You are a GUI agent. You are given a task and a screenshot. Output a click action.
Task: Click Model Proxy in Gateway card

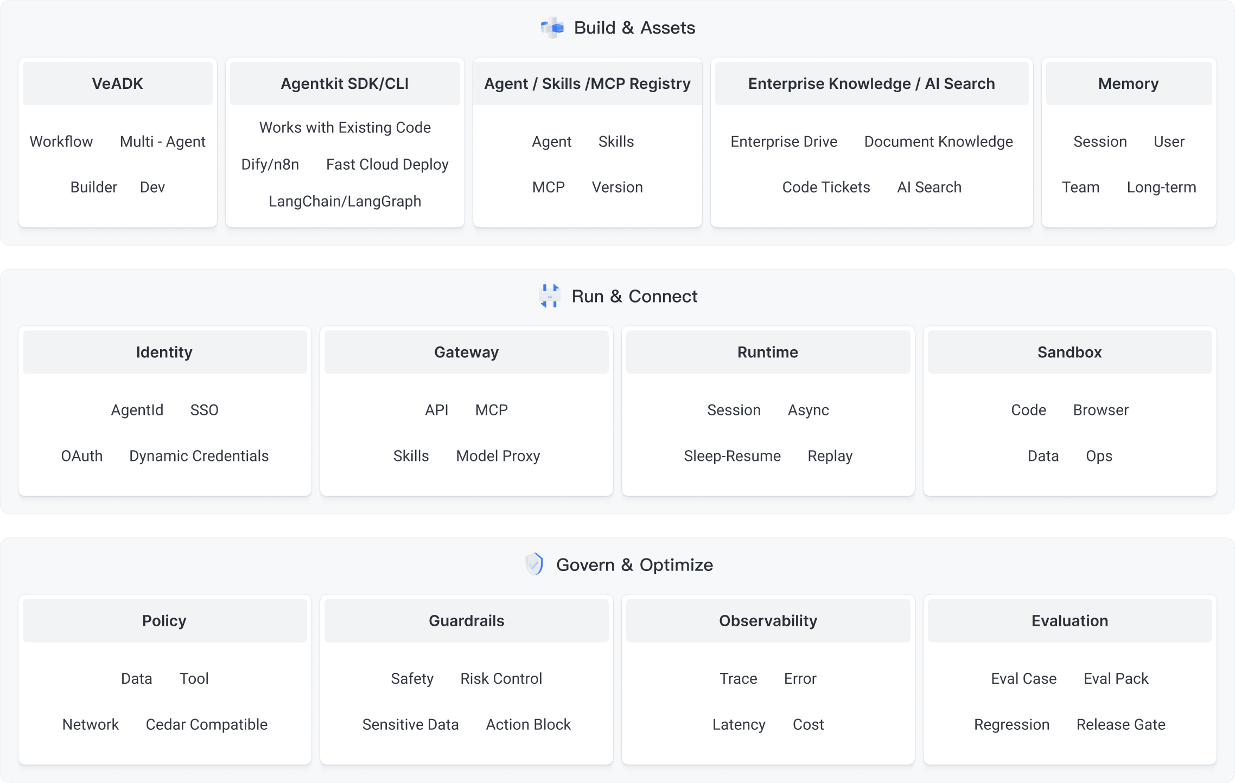coord(498,456)
